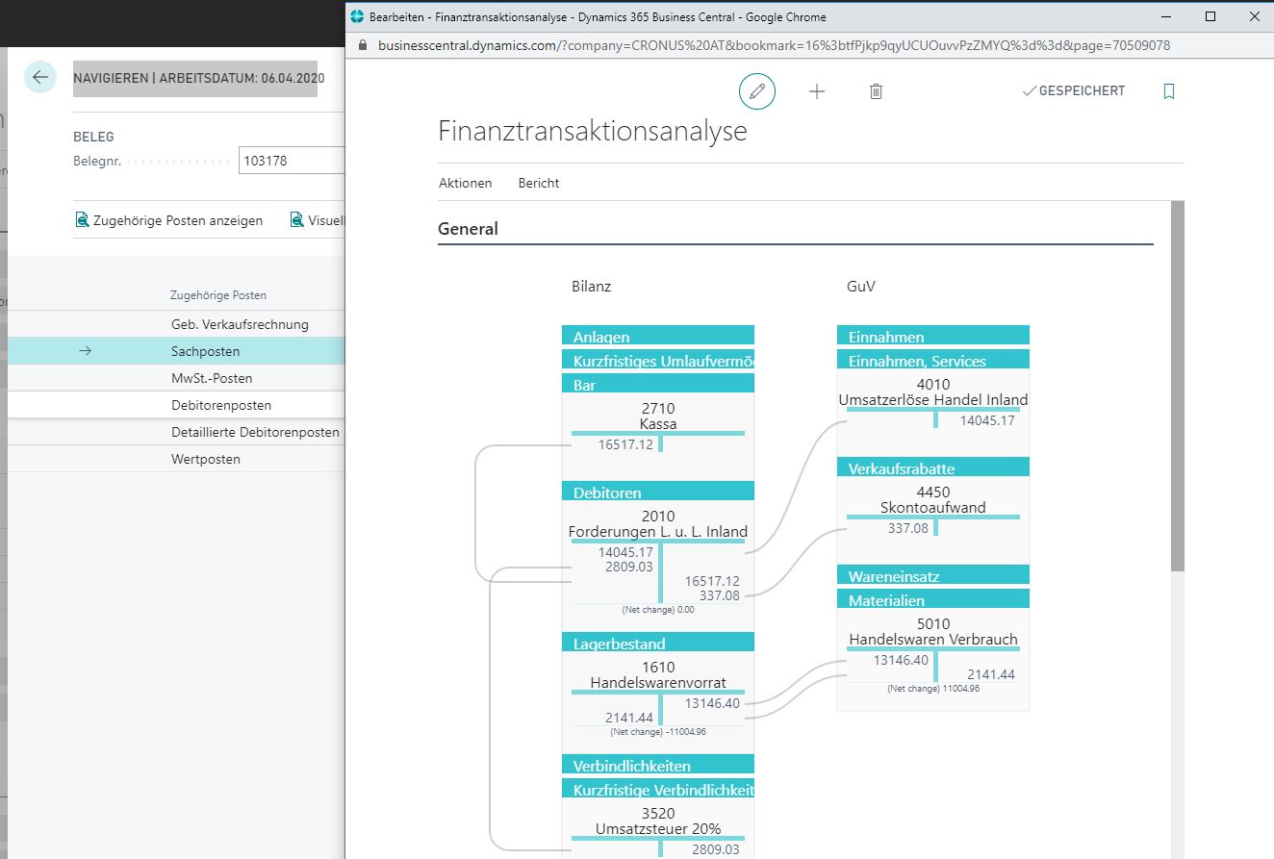The image size is (1274, 859).
Task: Collapse the General section
Action: [x=469, y=228]
